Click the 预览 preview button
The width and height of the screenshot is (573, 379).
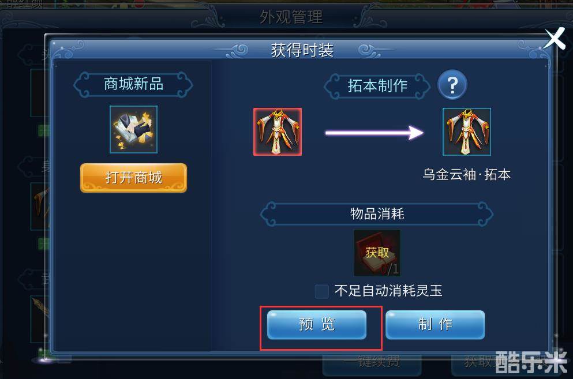(316, 325)
